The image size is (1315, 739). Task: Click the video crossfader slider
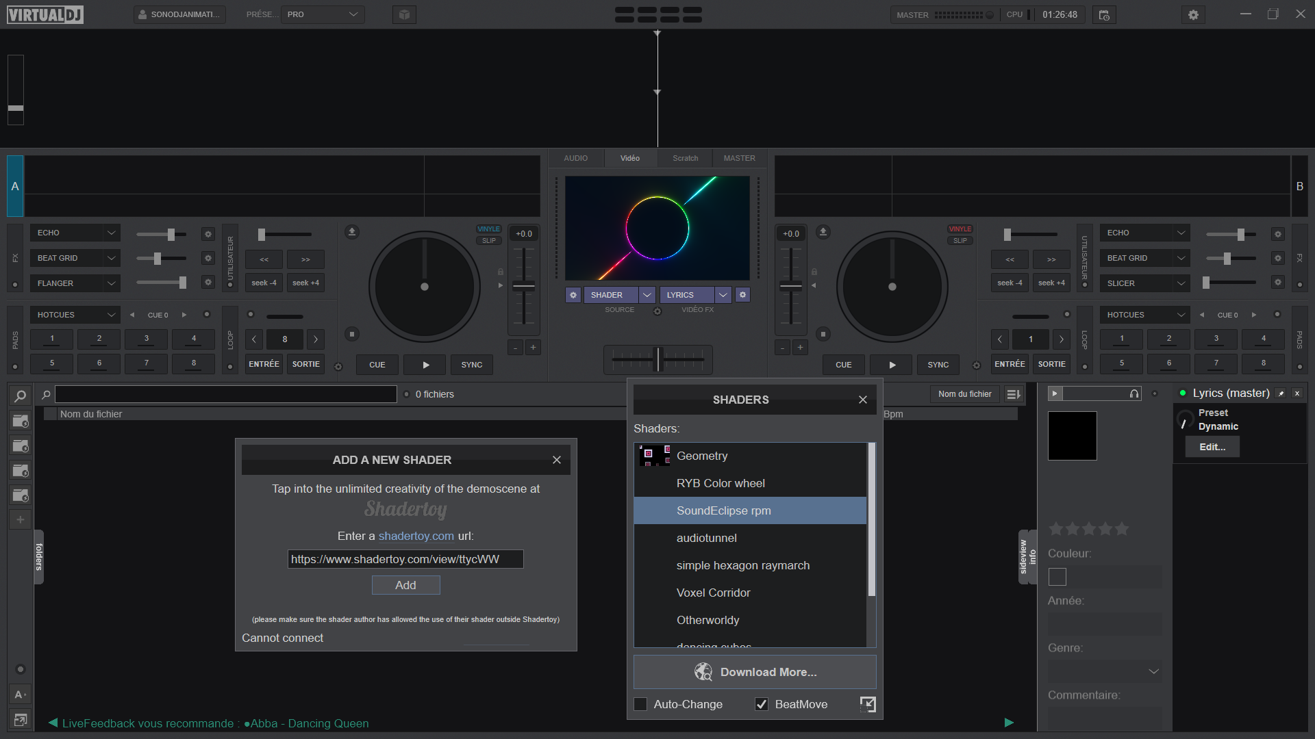pos(658,359)
